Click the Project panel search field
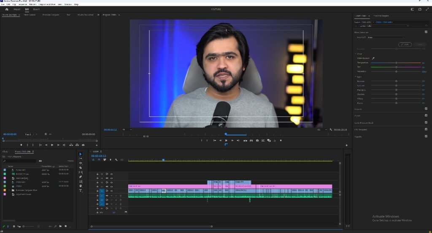Viewport: 432px width, 233px height. (x=19, y=161)
